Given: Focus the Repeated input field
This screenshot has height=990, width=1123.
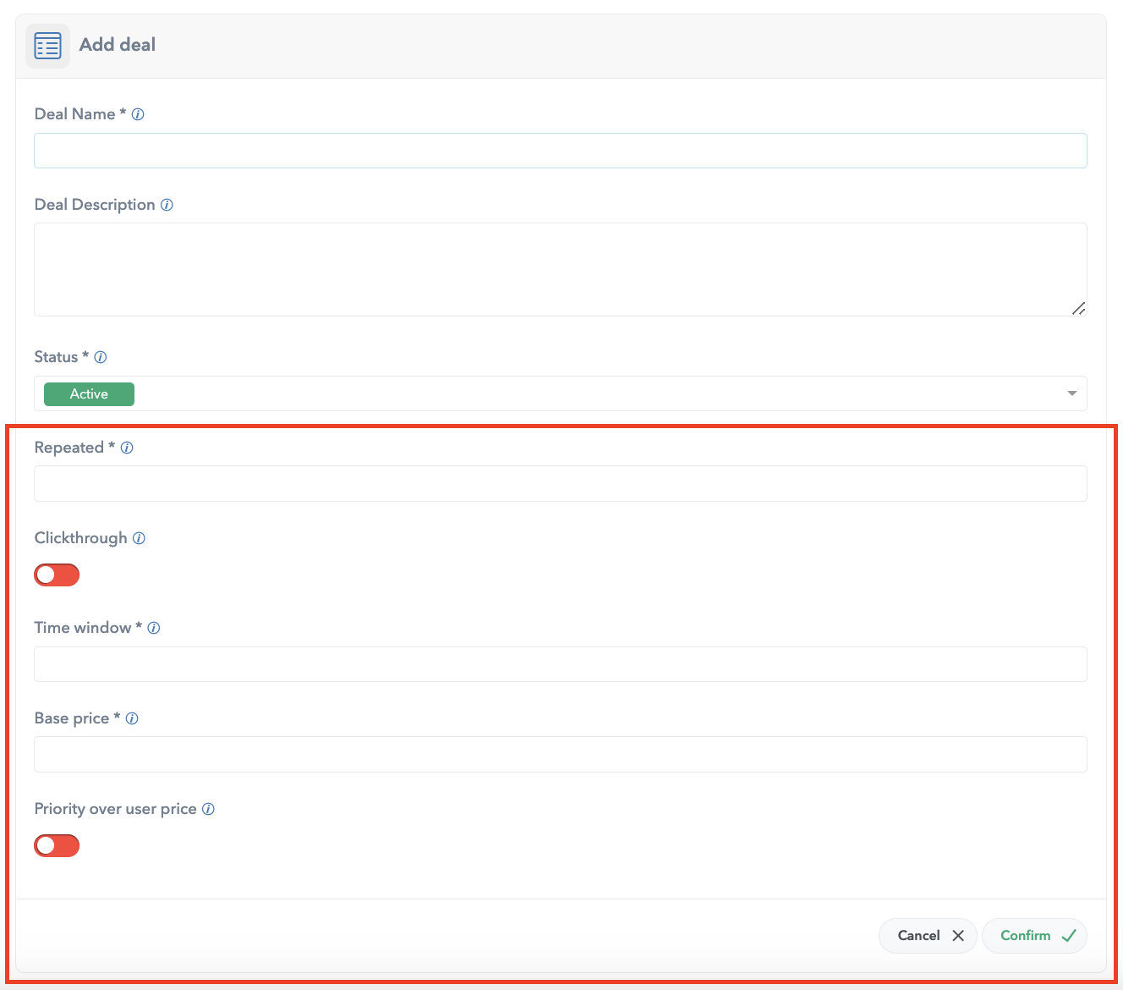Looking at the screenshot, I should tap(561, 484).
